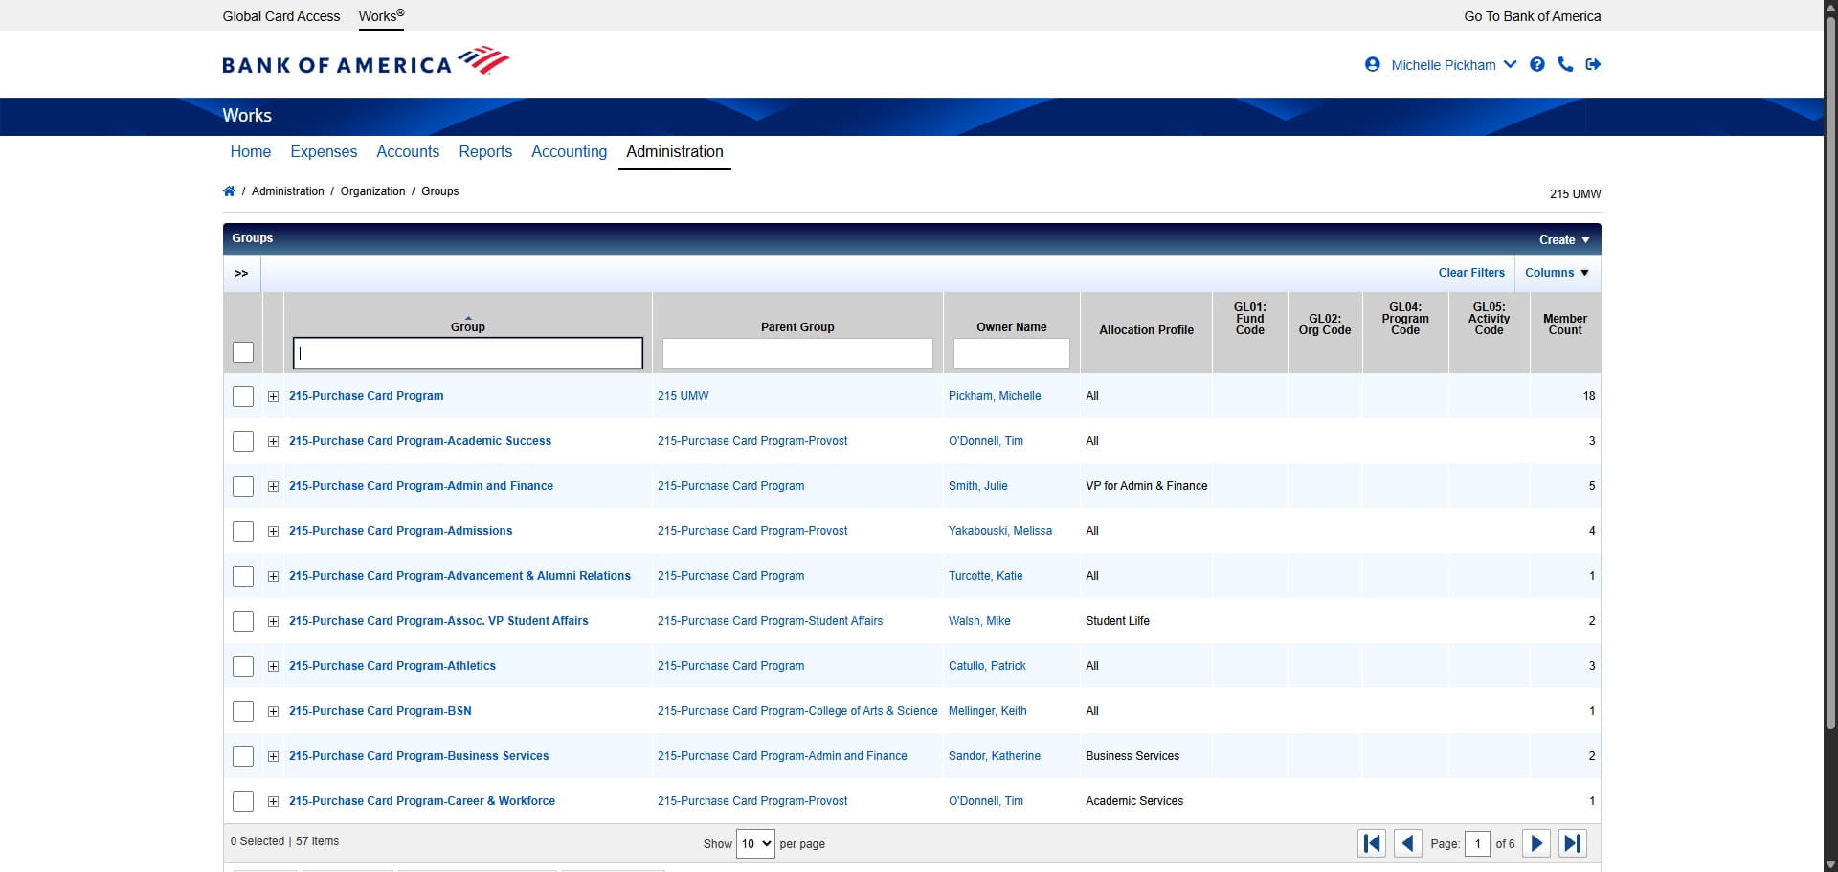The width and height of the screenshot is (1838, 872).
Task: Check the checkbox for 215-Purchase Card Program-Athletics
Action: [242, 666]
